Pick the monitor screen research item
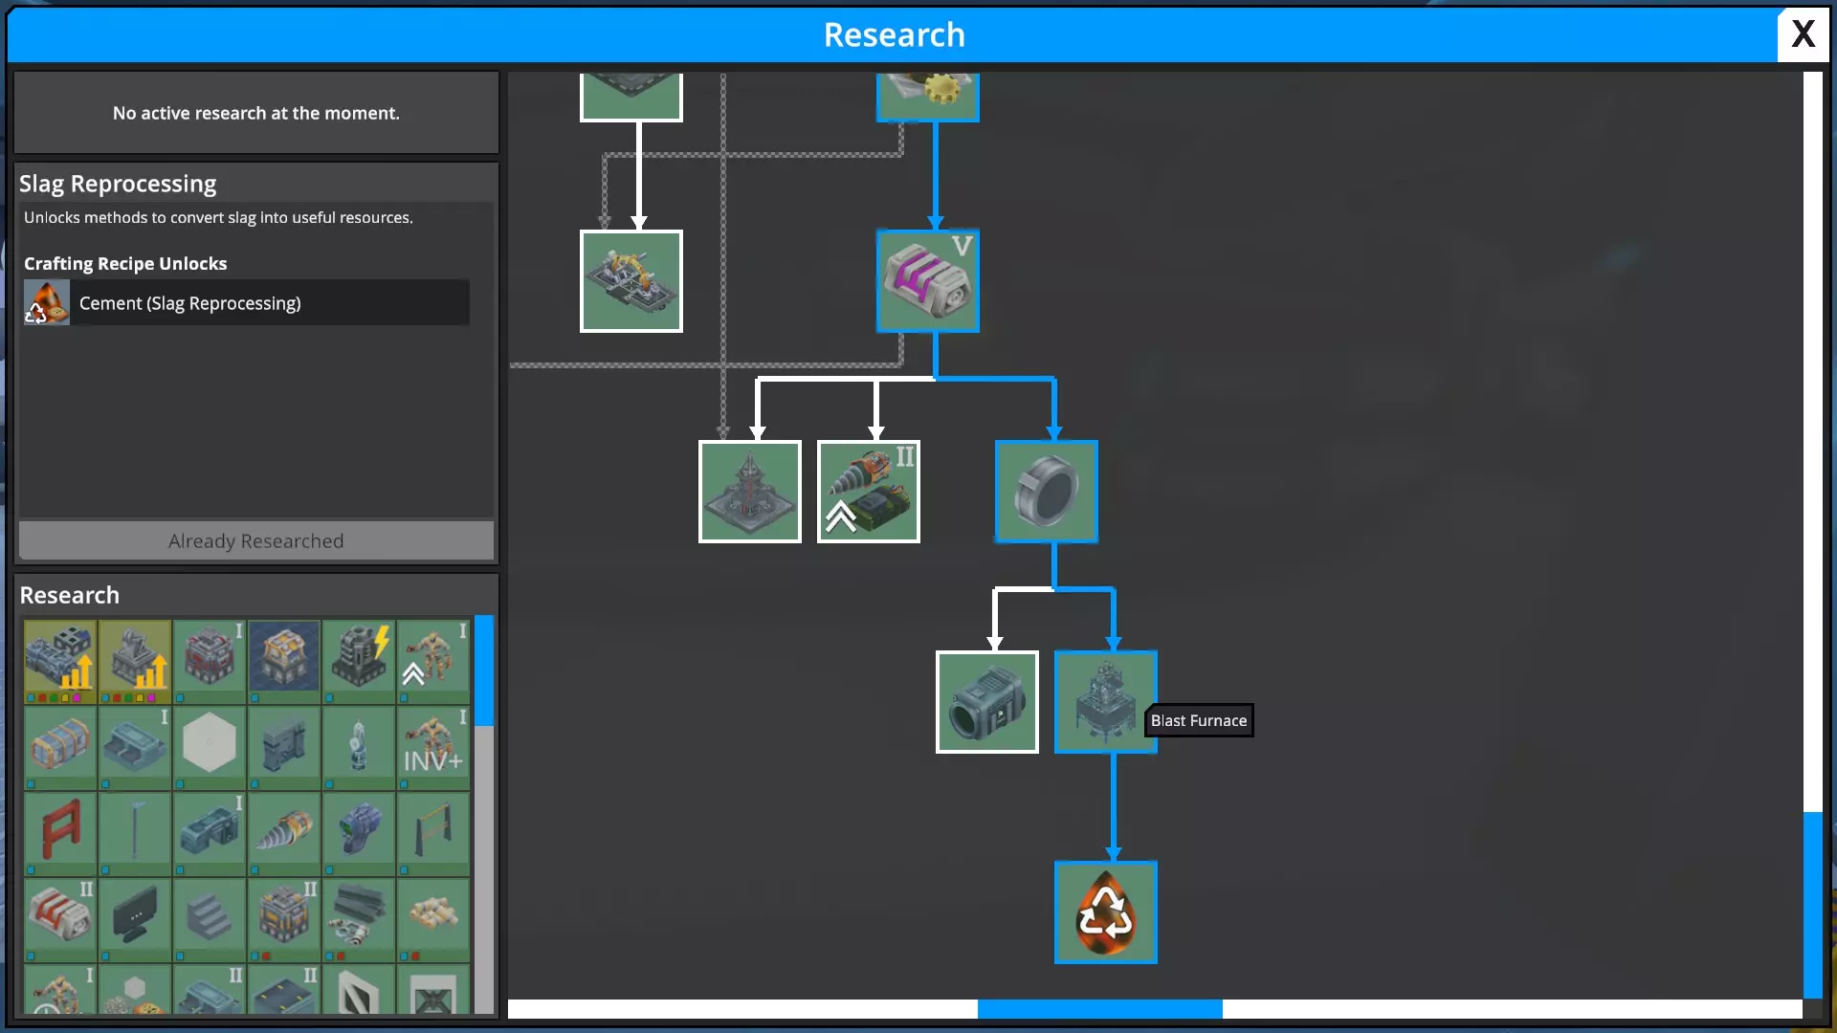The image size is (1837, 1033). (x=135, y=915)
